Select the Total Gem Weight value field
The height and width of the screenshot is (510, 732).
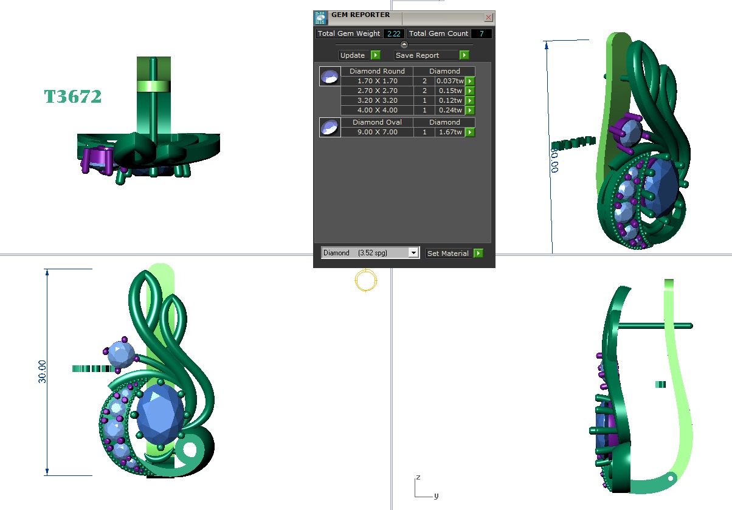click(x=393, y=33)
